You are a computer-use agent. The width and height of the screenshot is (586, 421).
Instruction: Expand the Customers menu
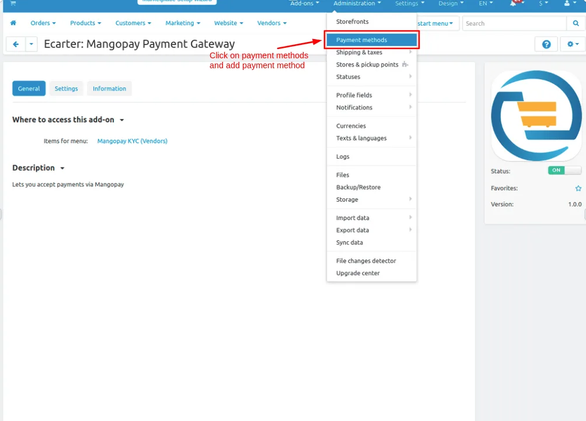point(133,23)
